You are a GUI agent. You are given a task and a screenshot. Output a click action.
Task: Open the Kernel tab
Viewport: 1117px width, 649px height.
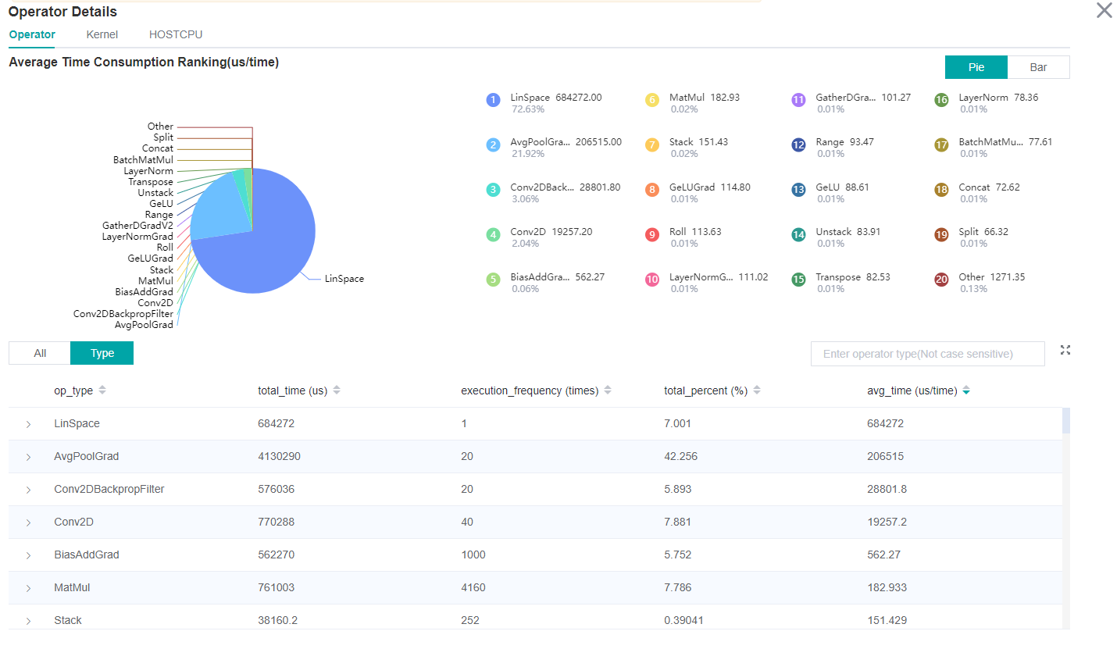click(x=102, y=34)
